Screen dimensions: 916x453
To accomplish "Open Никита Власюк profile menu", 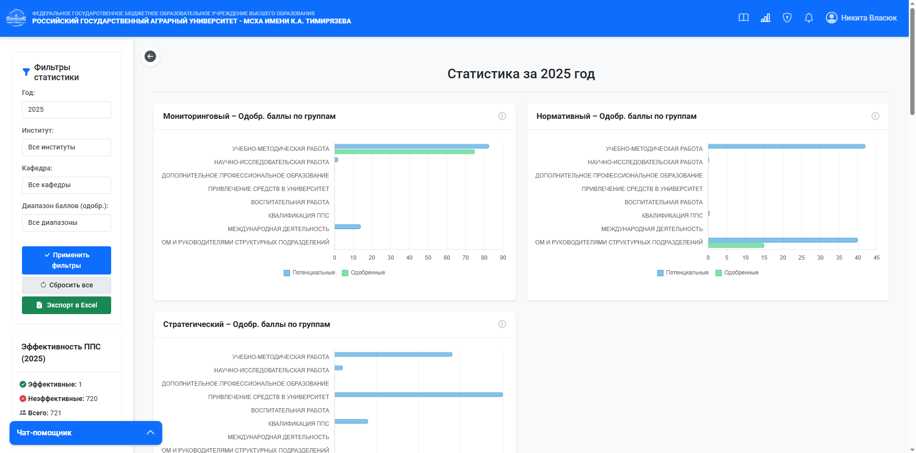I will click(x=861, y=18).
